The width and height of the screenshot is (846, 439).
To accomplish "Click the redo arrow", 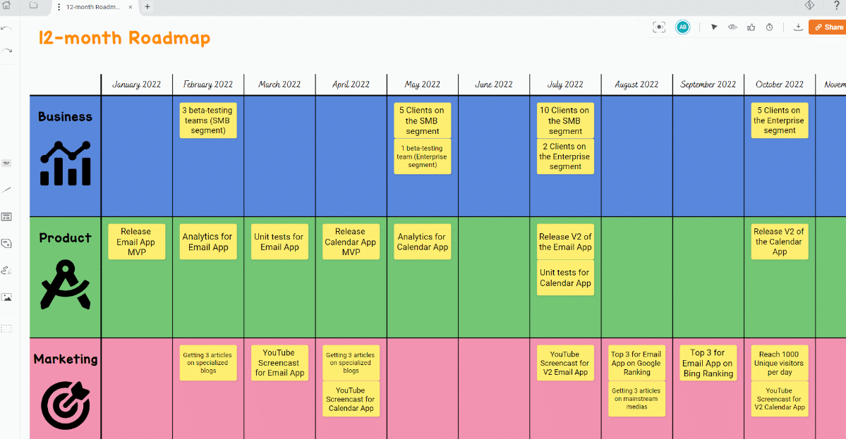I will [x=6, y=51].
